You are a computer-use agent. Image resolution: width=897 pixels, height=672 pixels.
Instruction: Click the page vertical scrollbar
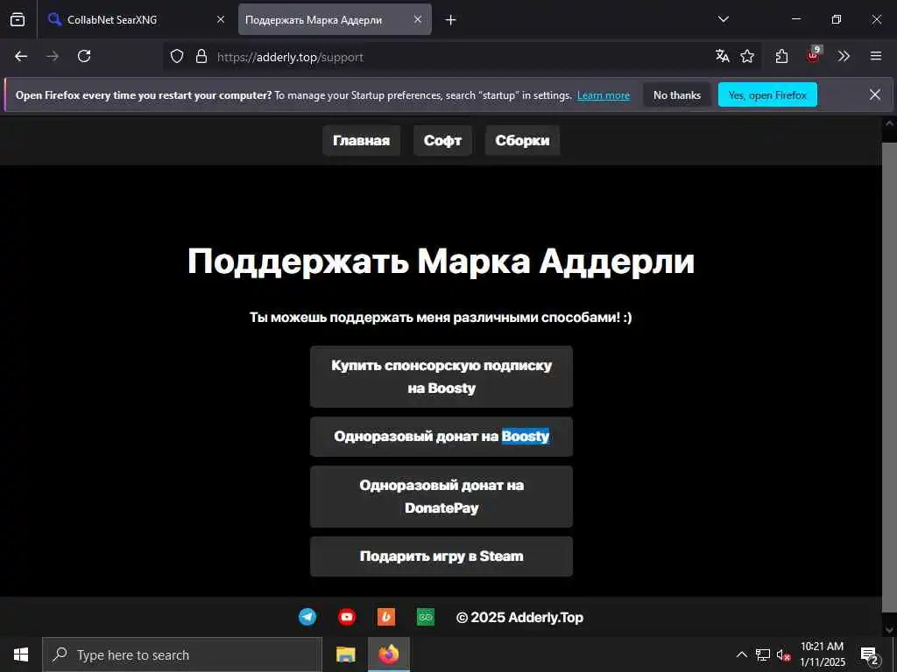point(890,377)
